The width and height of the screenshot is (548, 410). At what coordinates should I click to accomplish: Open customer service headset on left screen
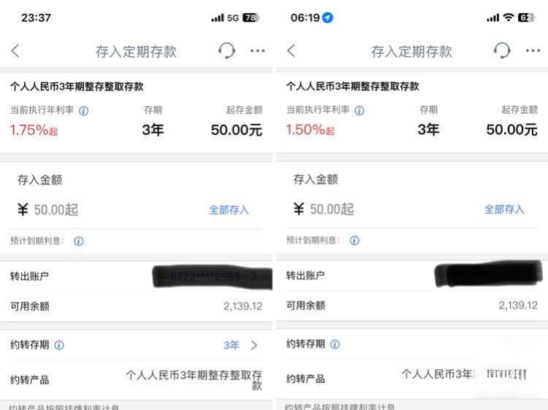click(x=227, y=50)
